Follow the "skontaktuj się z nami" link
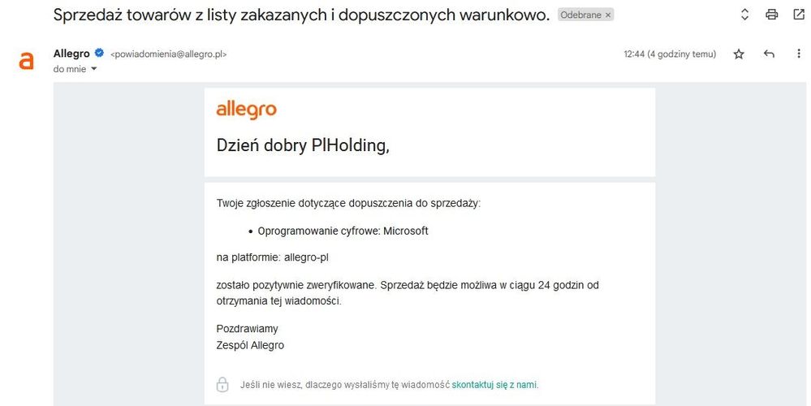811x406 pixels. (494, 385)
